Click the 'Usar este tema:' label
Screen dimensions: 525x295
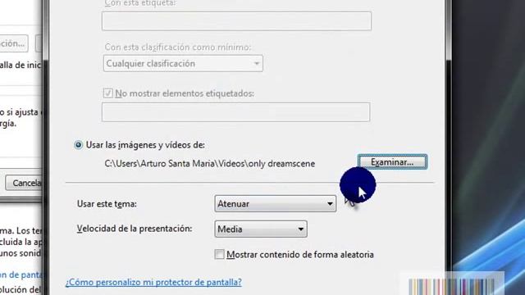pos(107,204)
